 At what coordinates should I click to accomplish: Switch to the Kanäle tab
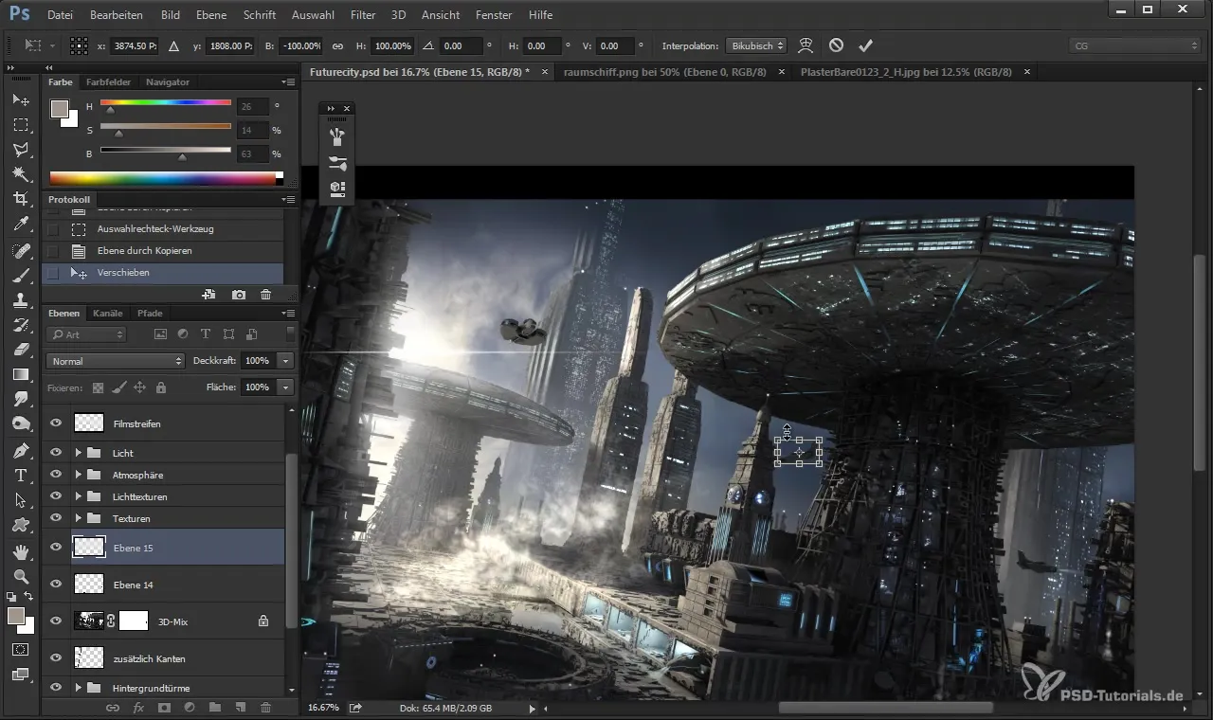(108, 313)
